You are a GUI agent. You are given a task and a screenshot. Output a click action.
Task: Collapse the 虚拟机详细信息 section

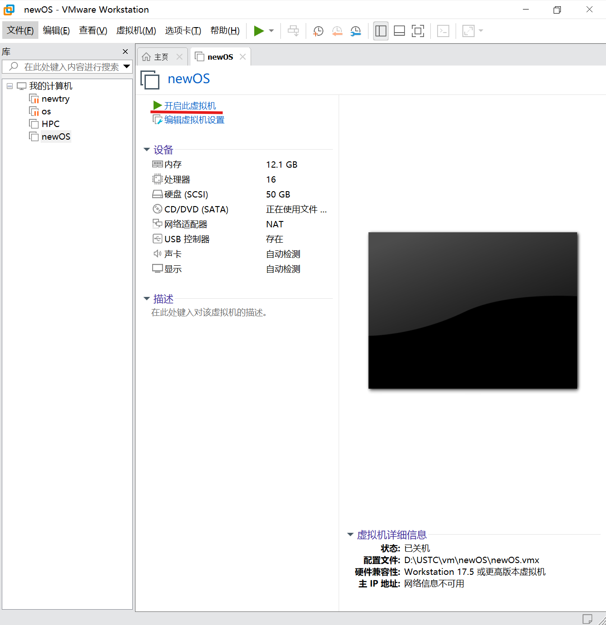coord(350,535)
